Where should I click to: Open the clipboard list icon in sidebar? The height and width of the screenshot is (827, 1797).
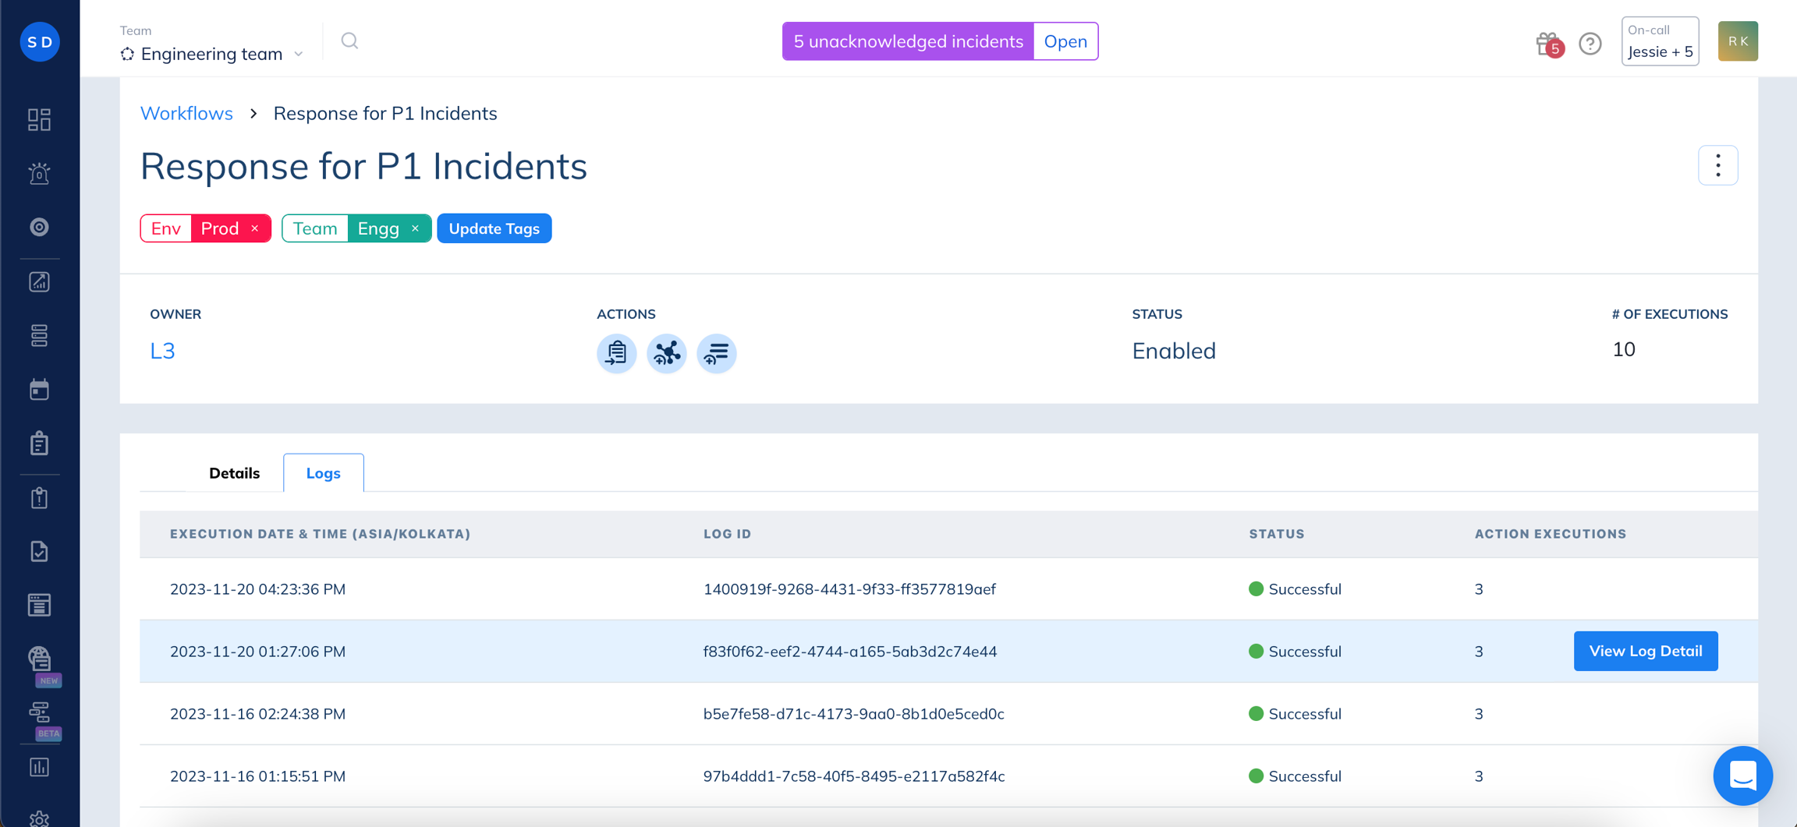(39, 444)
